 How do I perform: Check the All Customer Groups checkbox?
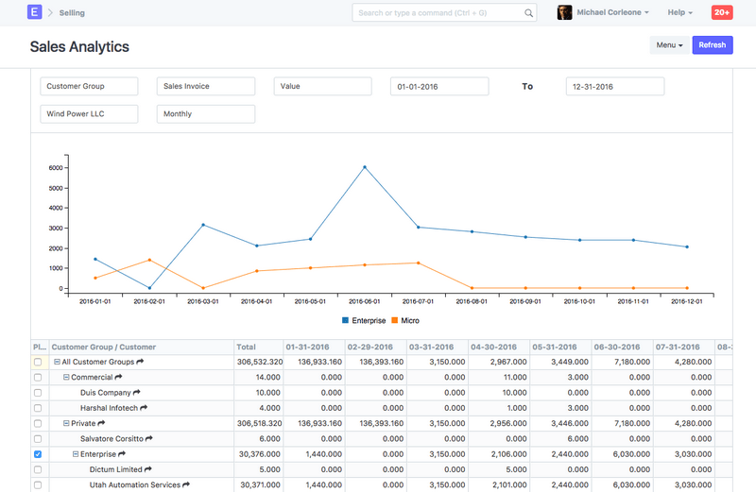tap(38, 362)
